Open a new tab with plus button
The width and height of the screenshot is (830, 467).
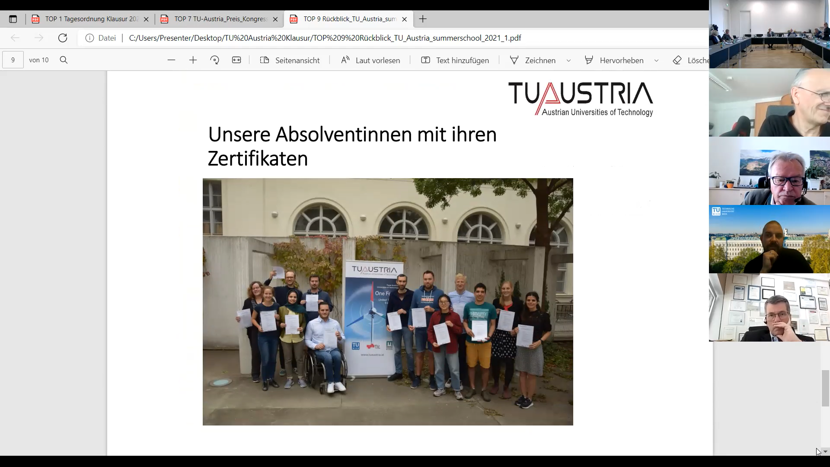tap(423, 19)
